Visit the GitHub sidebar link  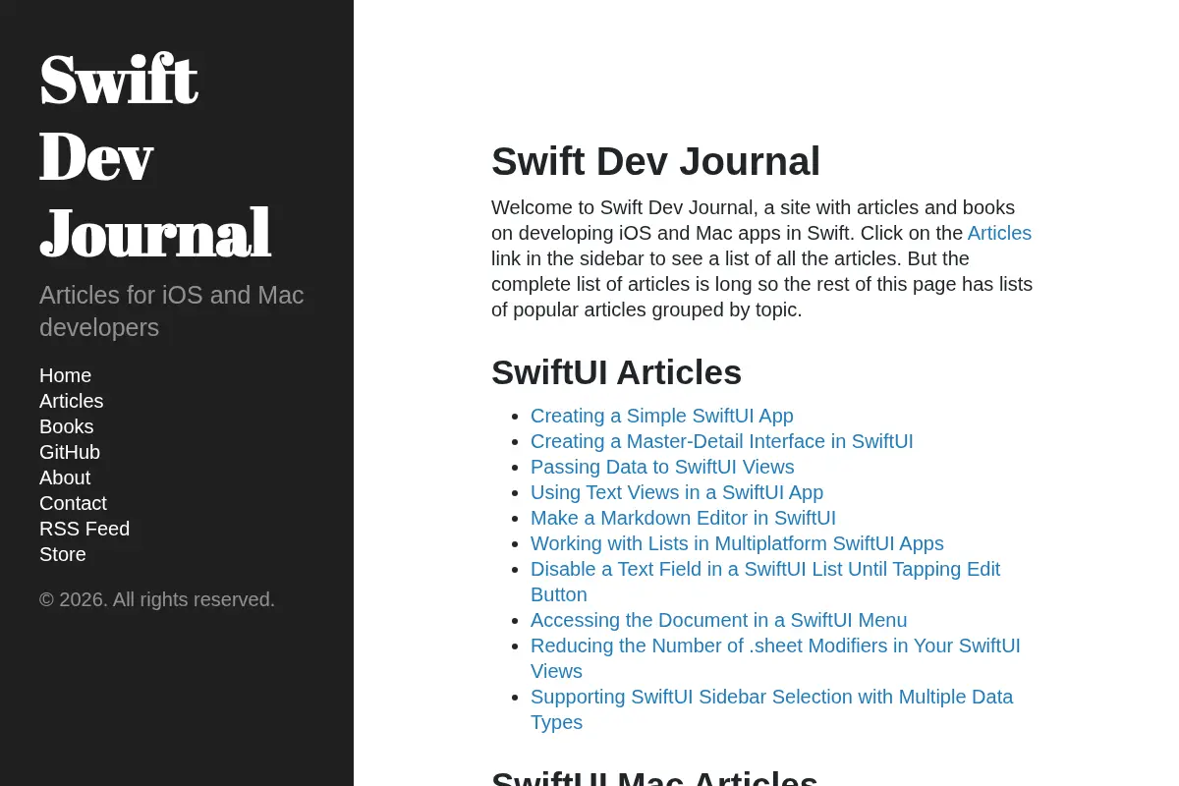point(70,452)
